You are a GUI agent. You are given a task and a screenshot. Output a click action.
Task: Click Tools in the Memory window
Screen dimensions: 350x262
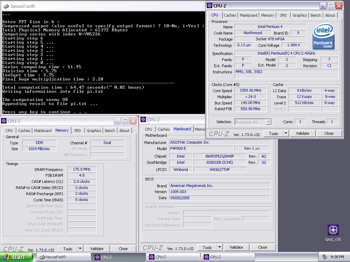point(68,248)
